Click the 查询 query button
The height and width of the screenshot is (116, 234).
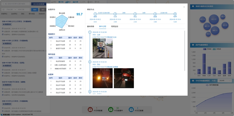(x=35, y=10)
